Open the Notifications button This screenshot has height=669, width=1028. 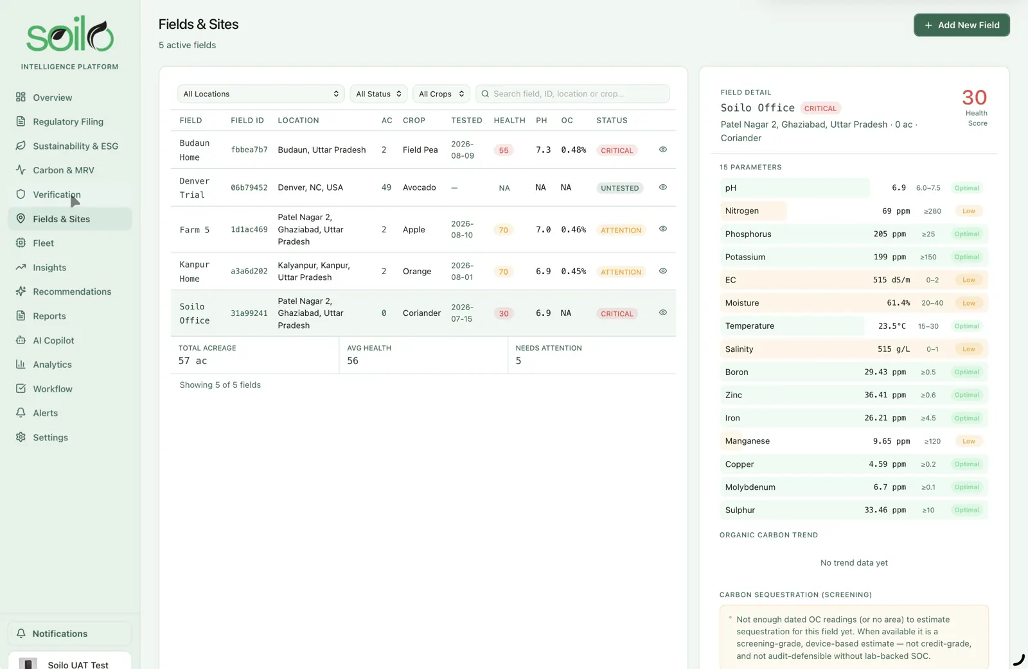tap(69, 633)
